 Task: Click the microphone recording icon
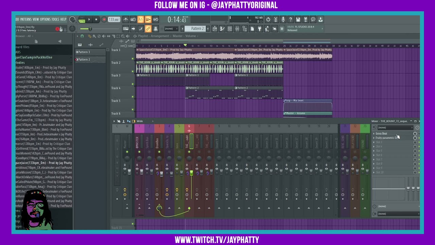pyautogui.click(x=283, y=20)
